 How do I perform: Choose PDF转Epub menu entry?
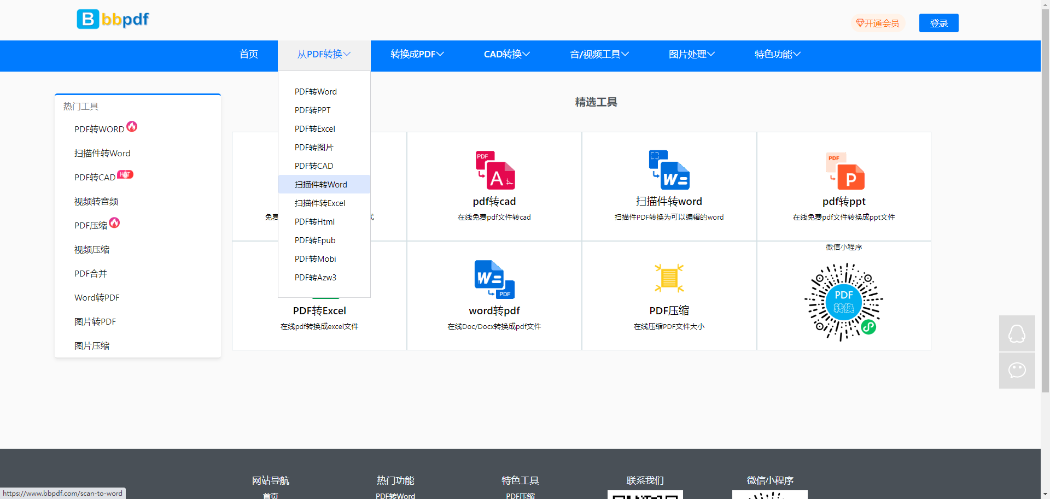(324, 240)
